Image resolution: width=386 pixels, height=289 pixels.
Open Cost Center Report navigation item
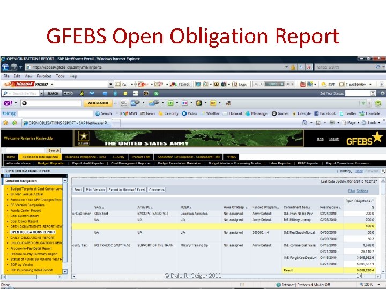pos(24,216)
